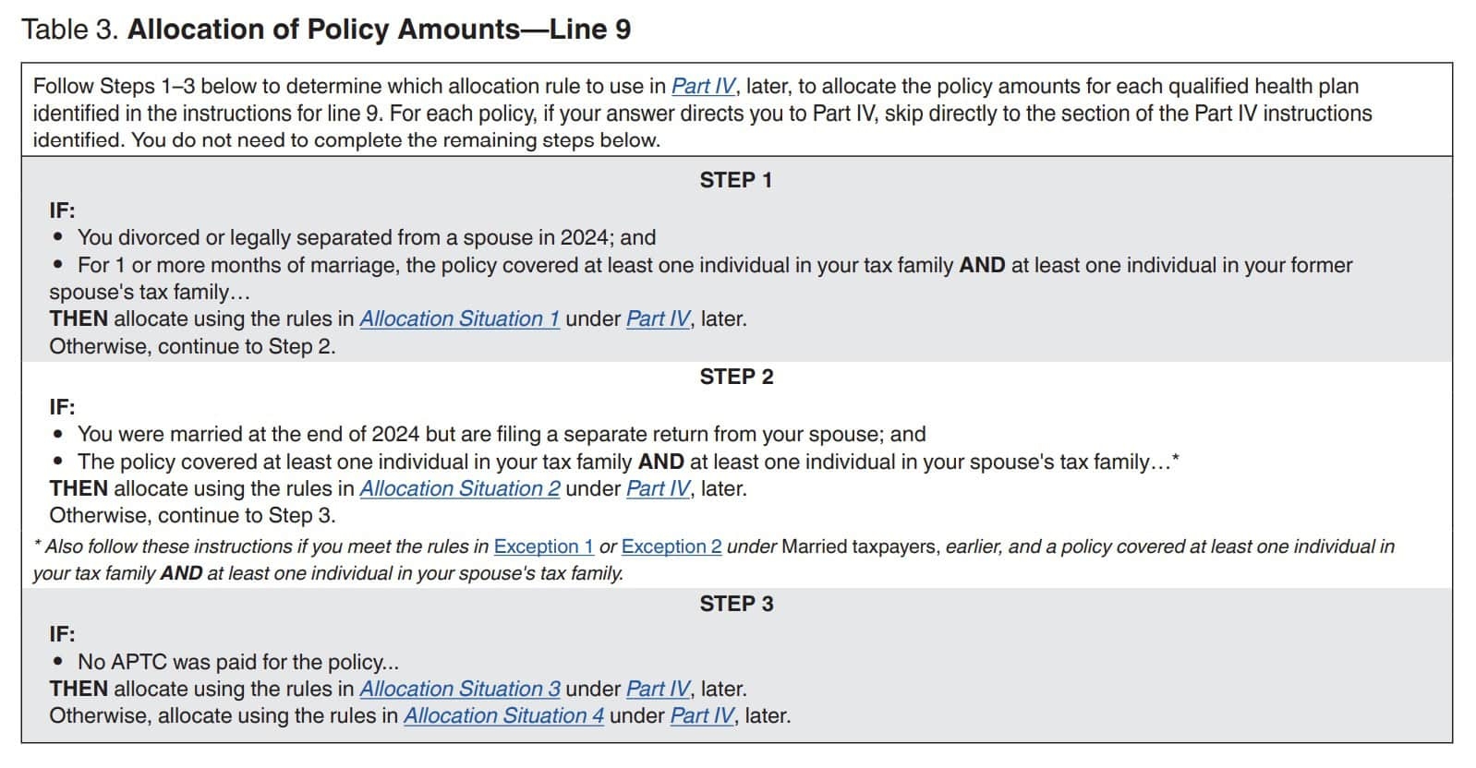Open the Part IV link in intro paragraph
This screenshot has width=1476, height=768.
point(703,87)
